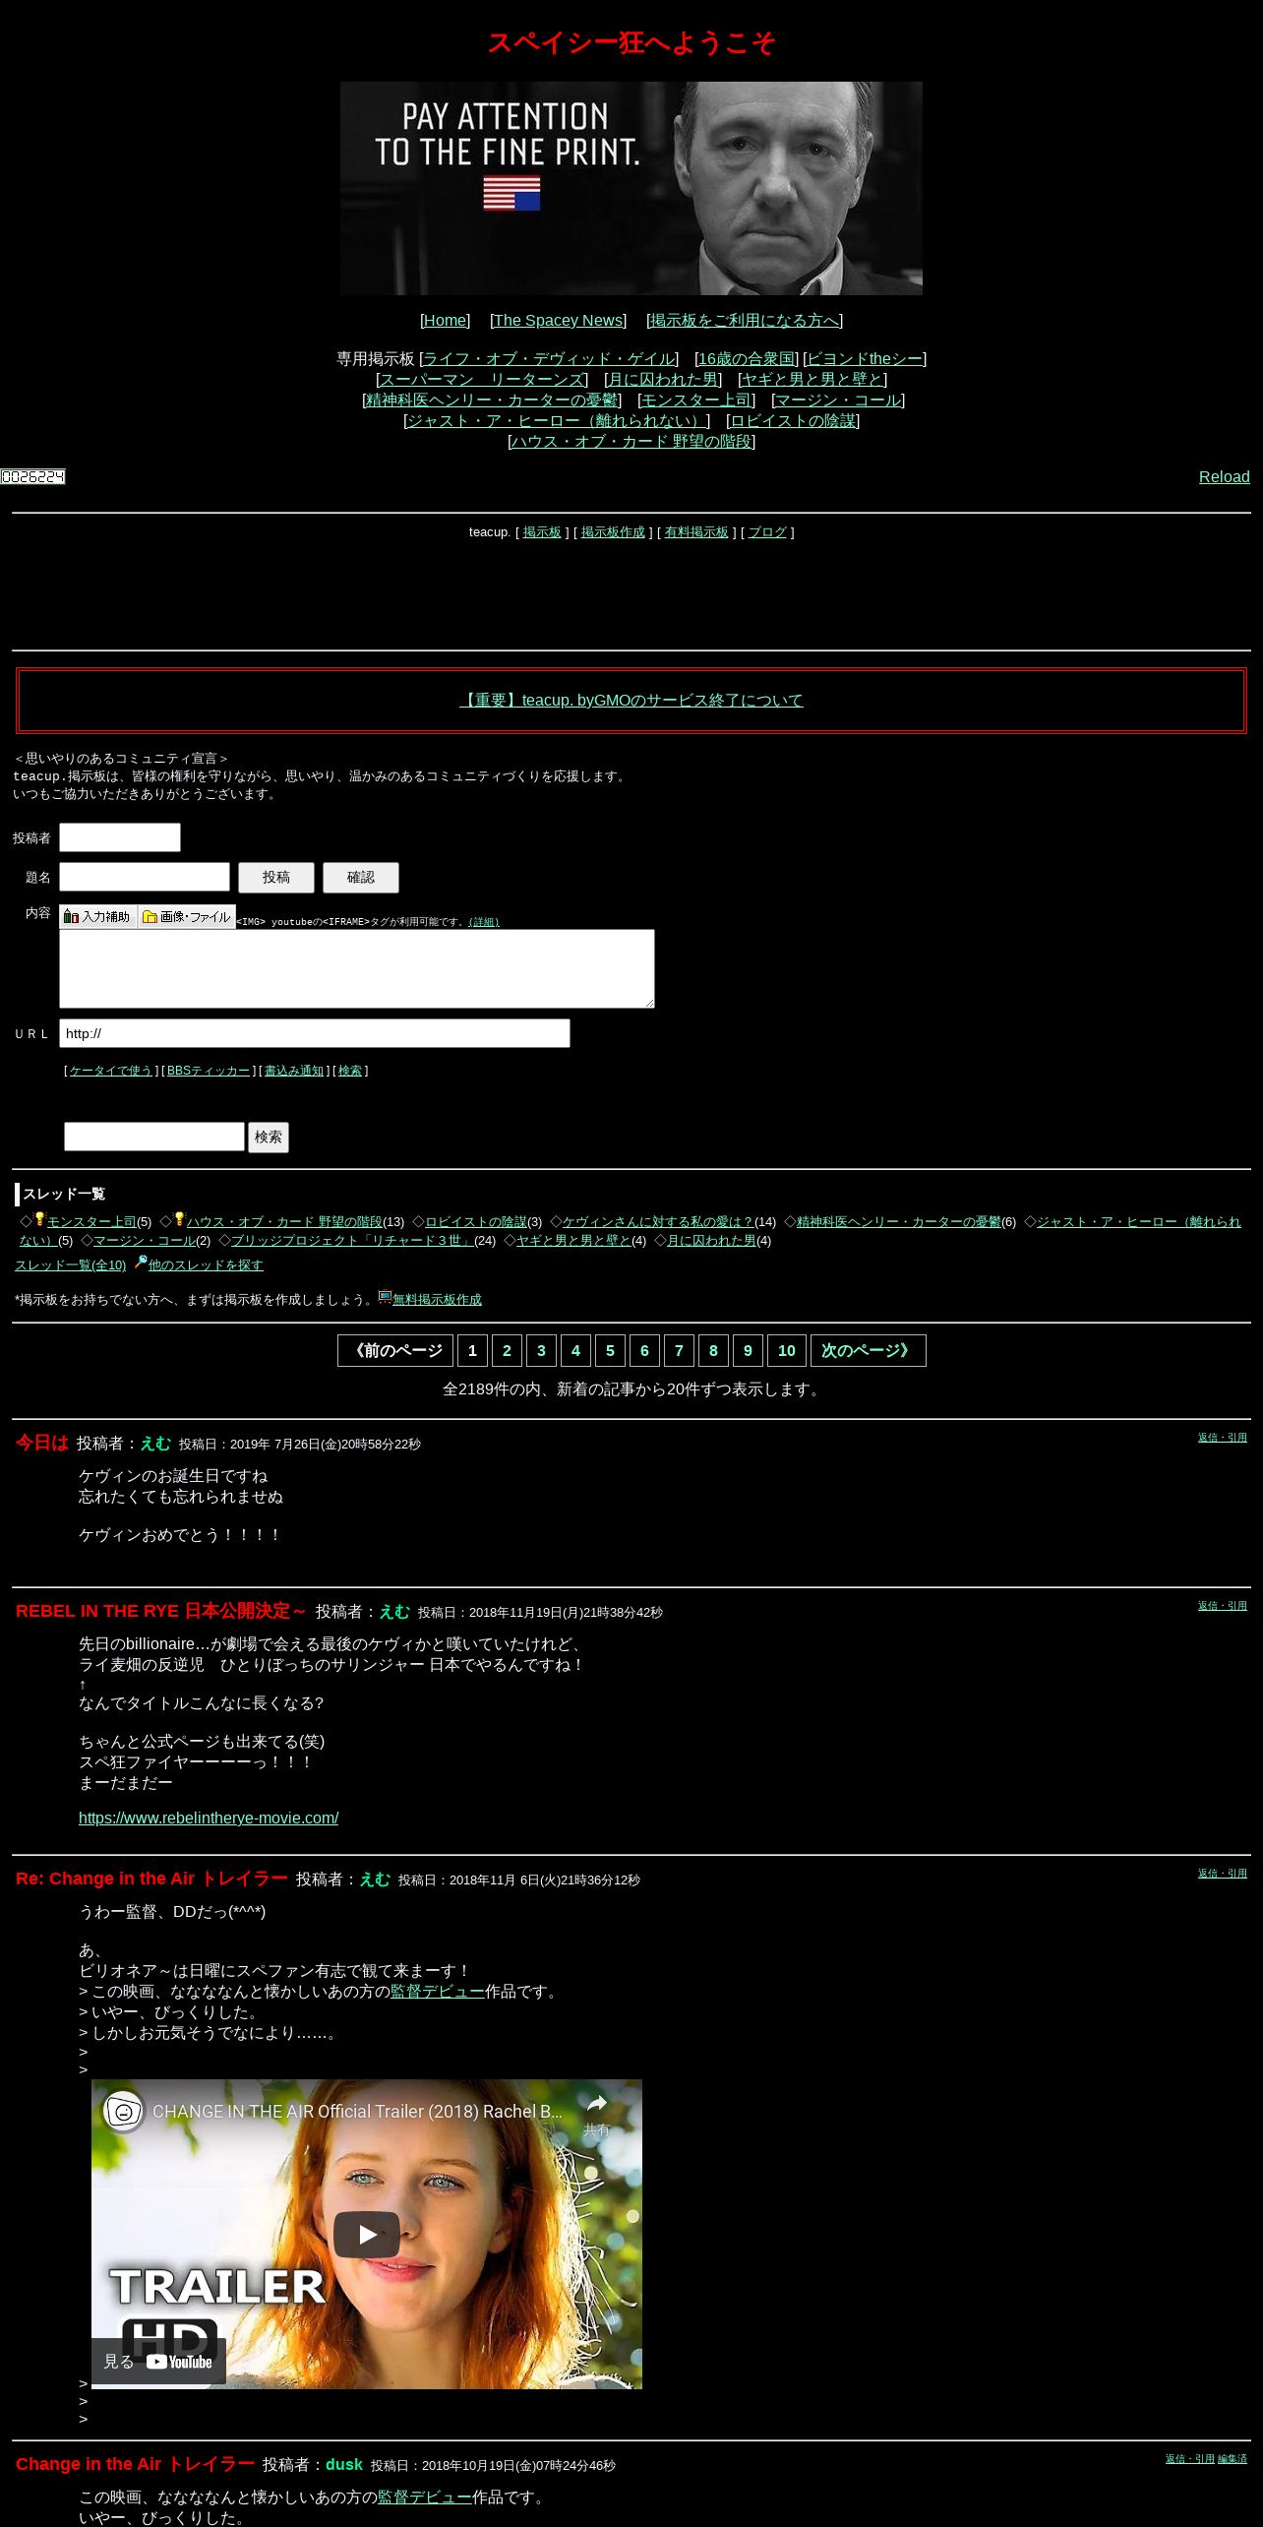The image size is (1263, 2527).
Task: Open 16歳の合衆国 board link
Action: [x=747, y=358]
